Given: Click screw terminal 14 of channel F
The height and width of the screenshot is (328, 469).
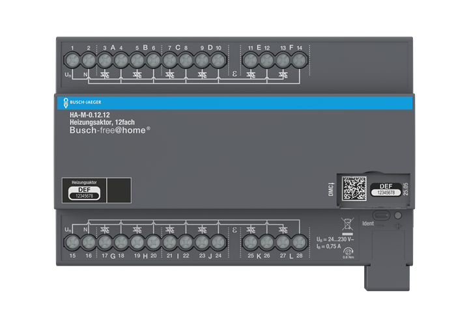Looking at the screenshot, I should [300, 61].
